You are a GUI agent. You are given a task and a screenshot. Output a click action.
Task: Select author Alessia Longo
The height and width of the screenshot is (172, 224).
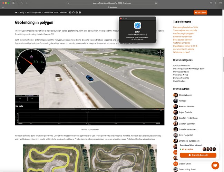[x=186, y=94]
